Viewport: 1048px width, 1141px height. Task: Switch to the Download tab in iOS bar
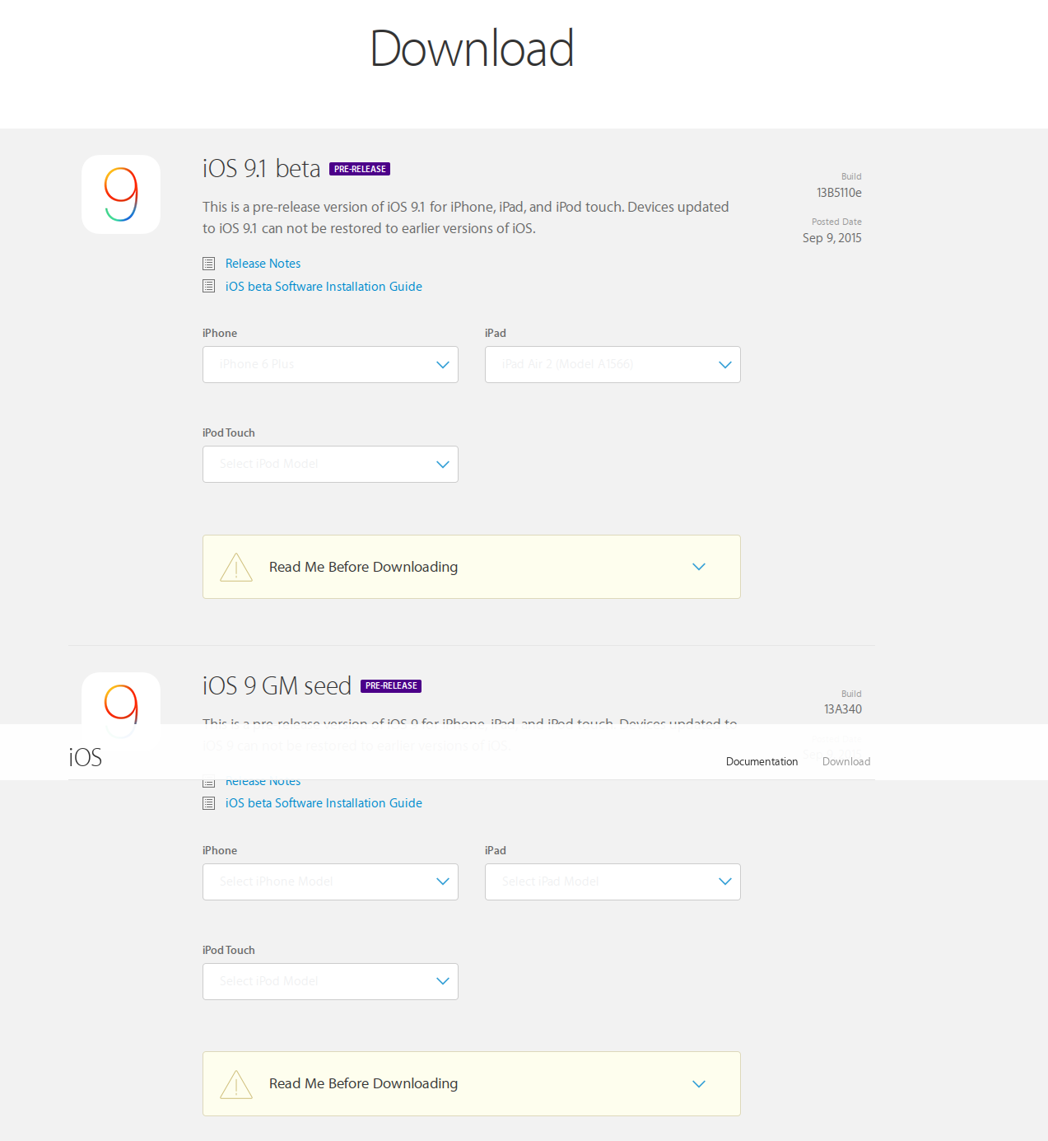[845, 761]
